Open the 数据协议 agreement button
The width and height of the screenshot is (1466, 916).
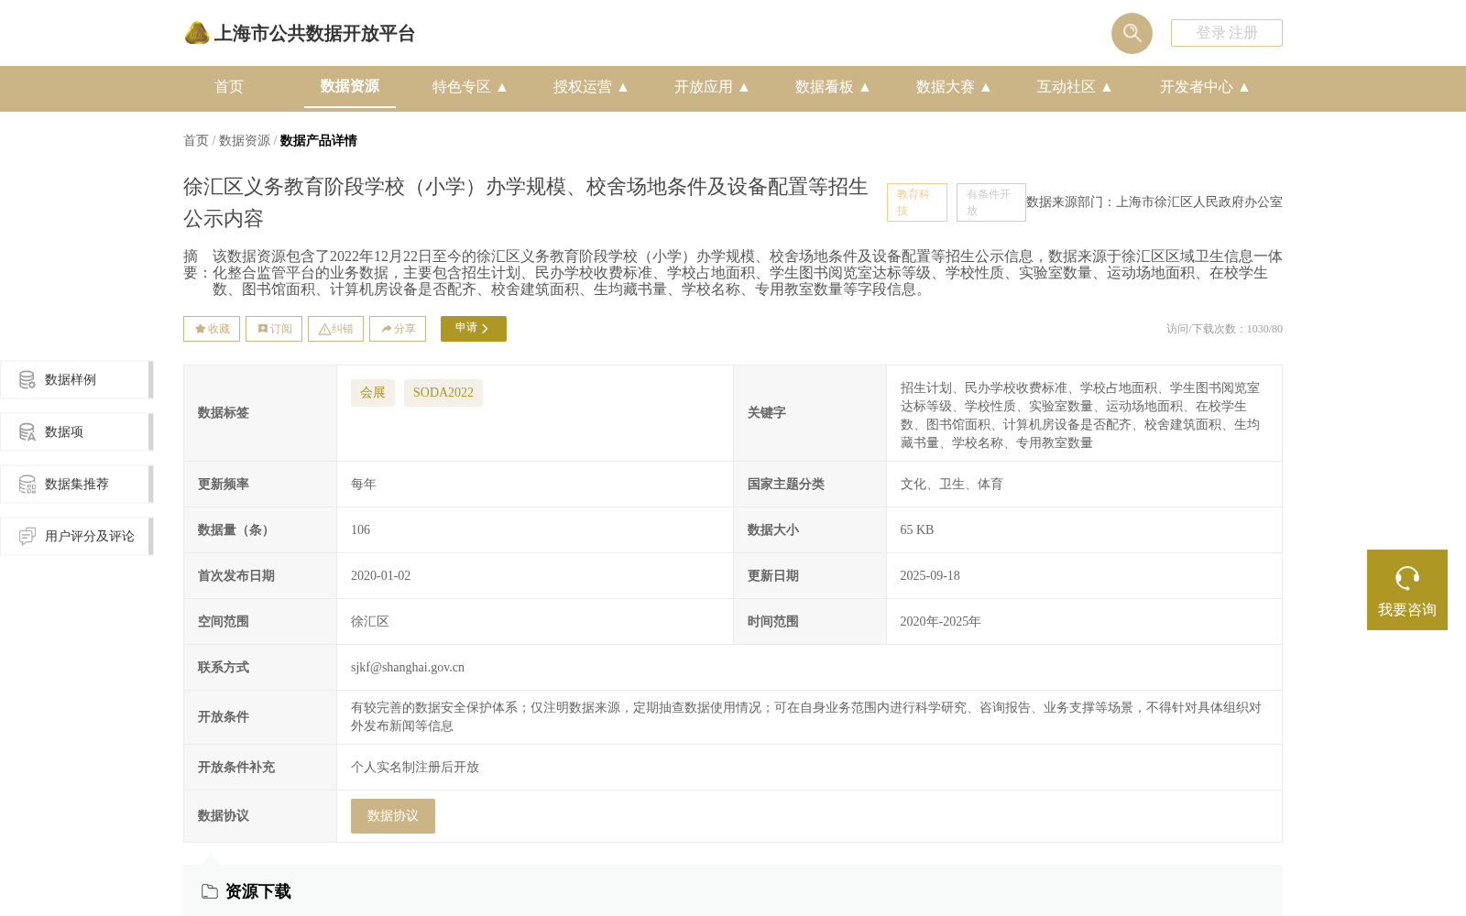[393, 816]
